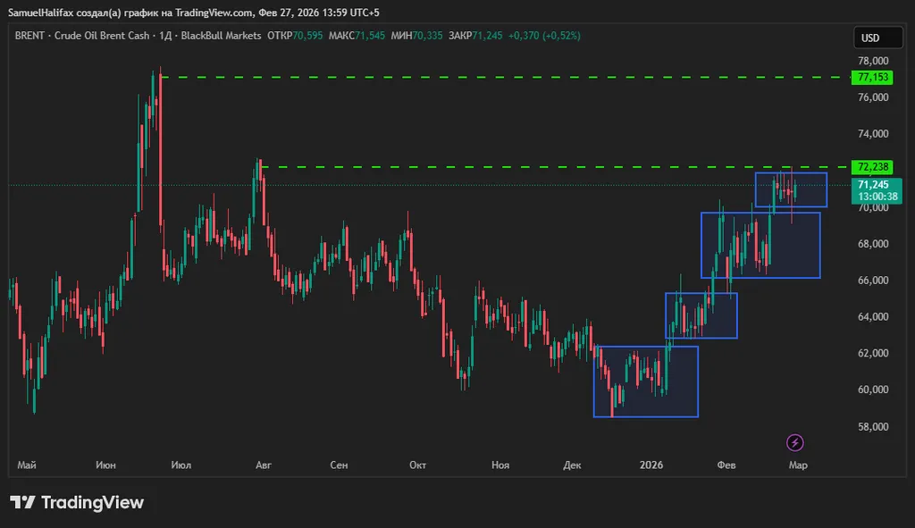Click the Авг label on time axis

pyautogui.click(x=264, y=465)
